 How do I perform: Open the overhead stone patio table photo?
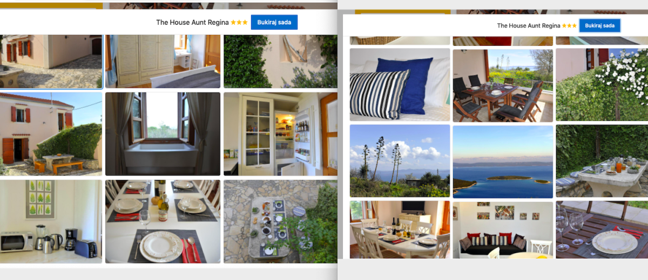pos(280,222)
